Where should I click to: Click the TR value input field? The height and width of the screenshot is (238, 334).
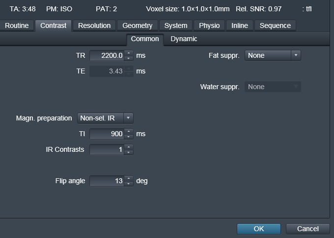click(x=107, y=56)
